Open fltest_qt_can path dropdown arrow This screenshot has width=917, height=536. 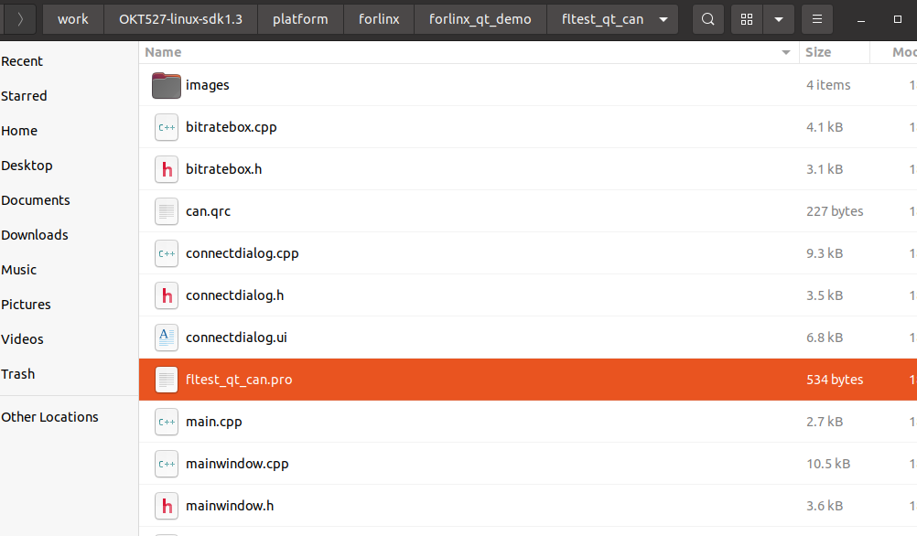click(x=663, y=19)
